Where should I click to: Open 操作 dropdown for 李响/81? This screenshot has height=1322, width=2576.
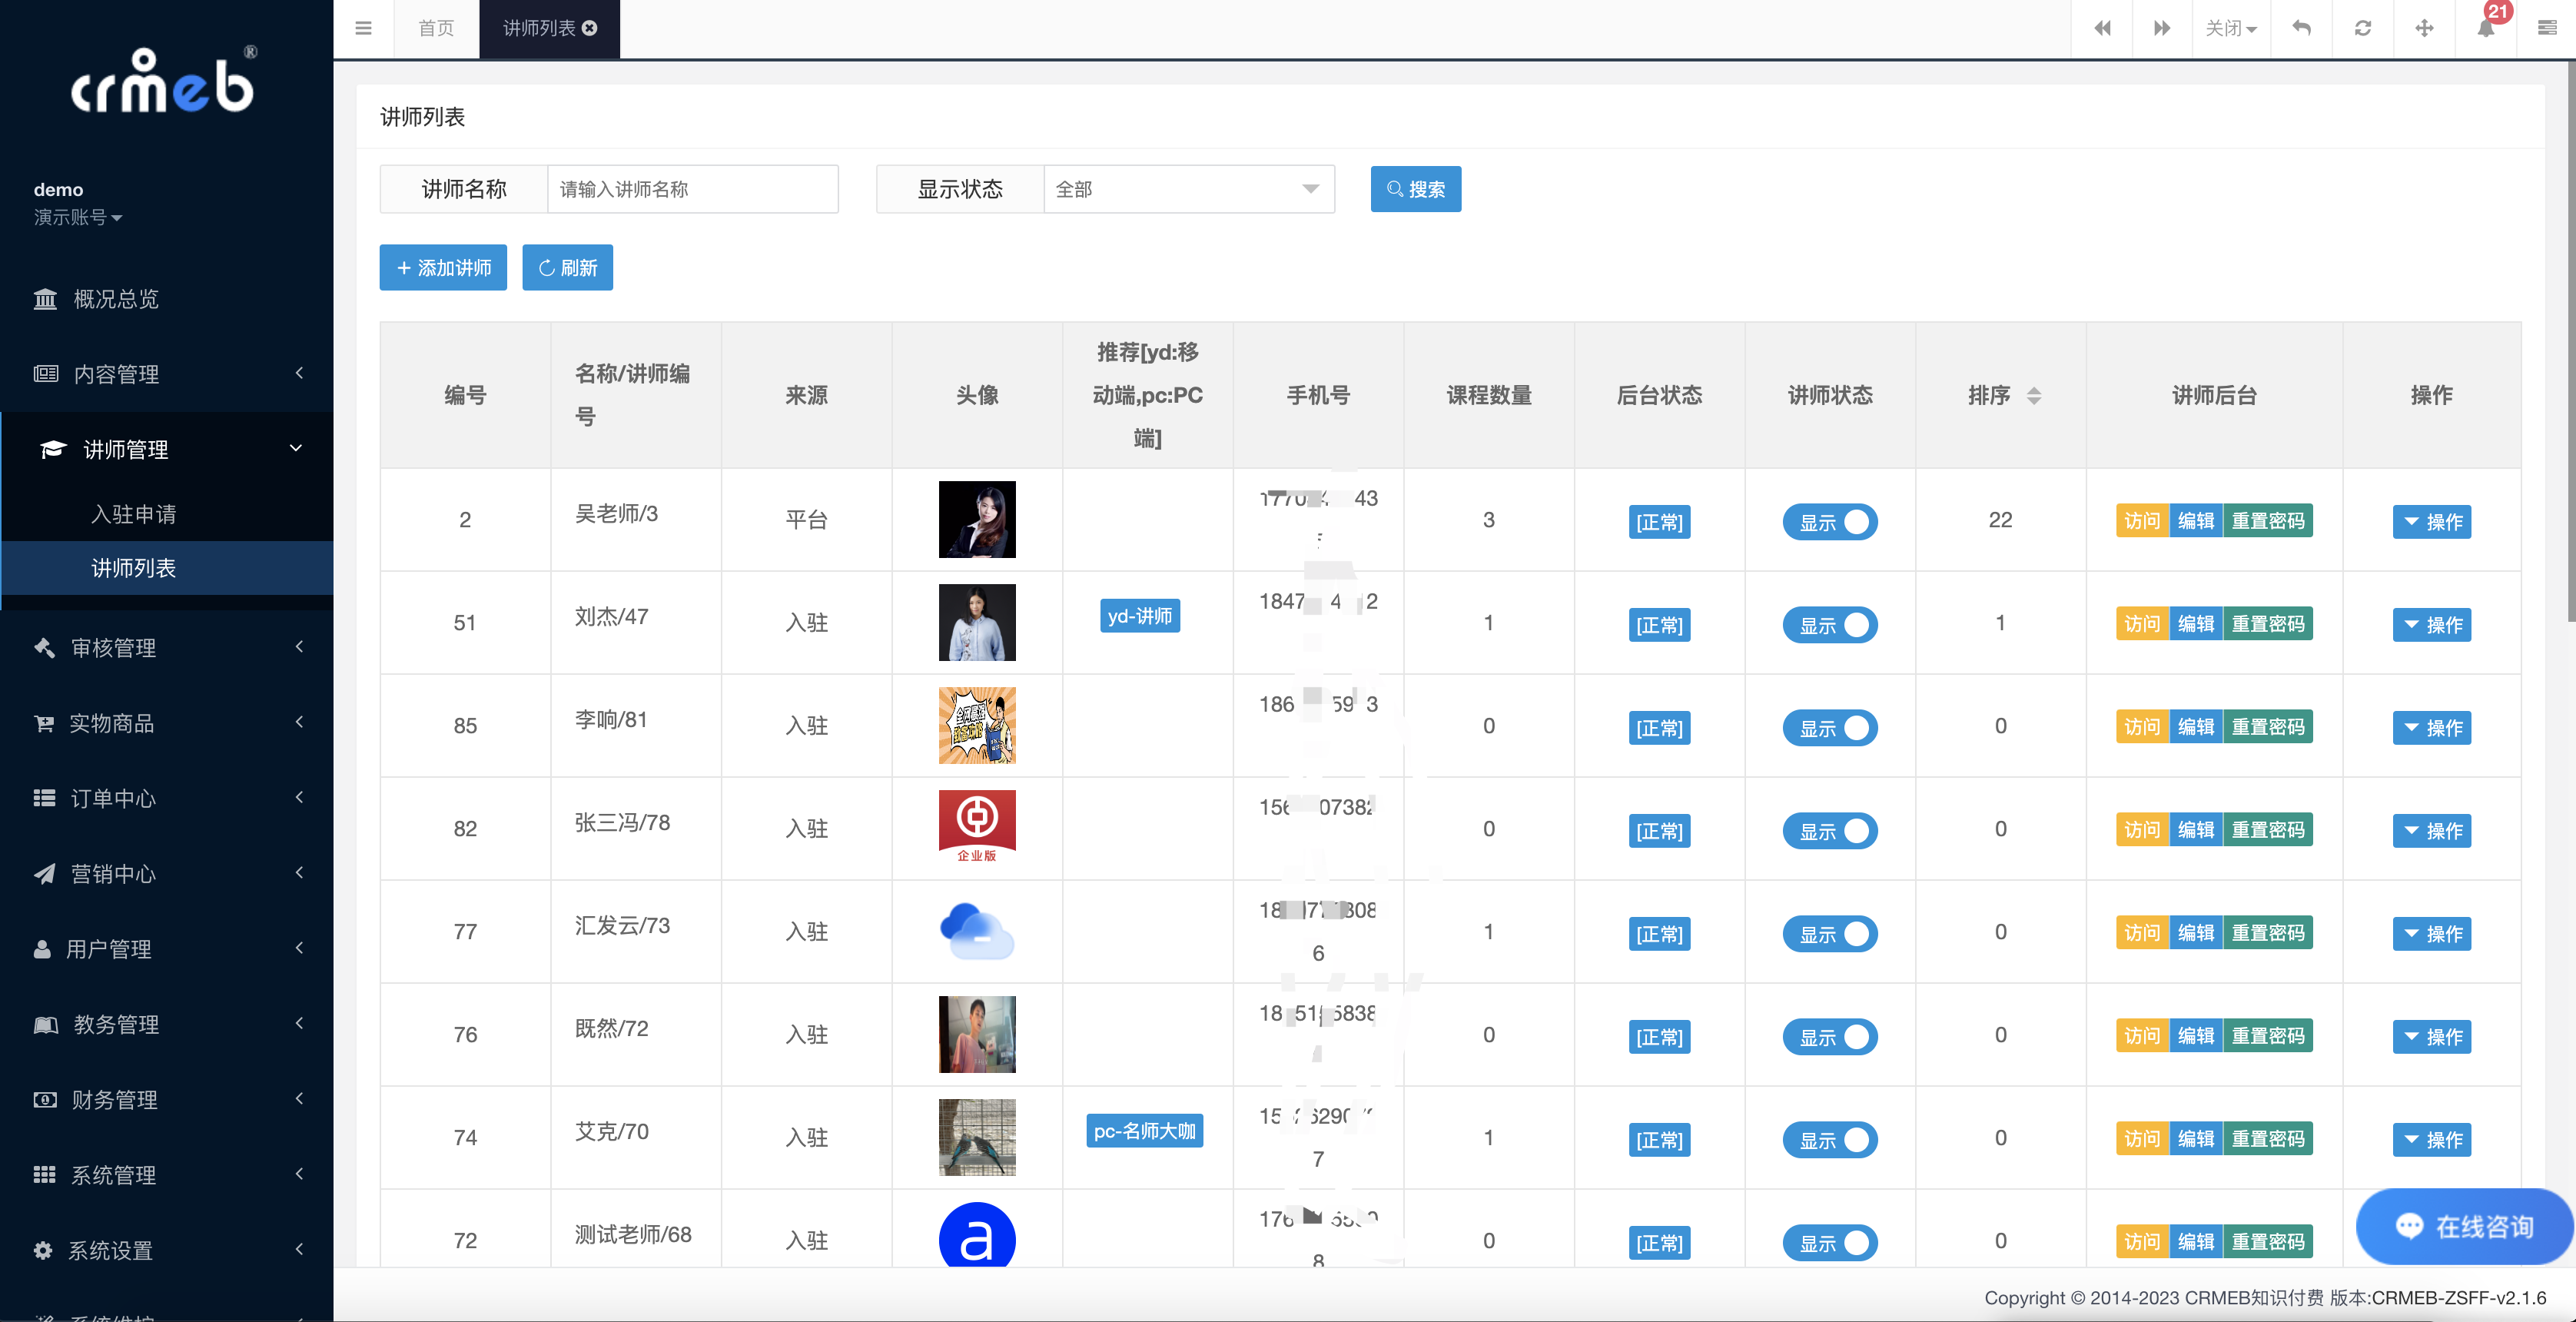click(2432, 728)
